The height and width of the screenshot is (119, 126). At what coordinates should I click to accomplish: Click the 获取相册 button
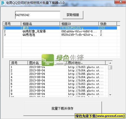[x=73, y=15]
